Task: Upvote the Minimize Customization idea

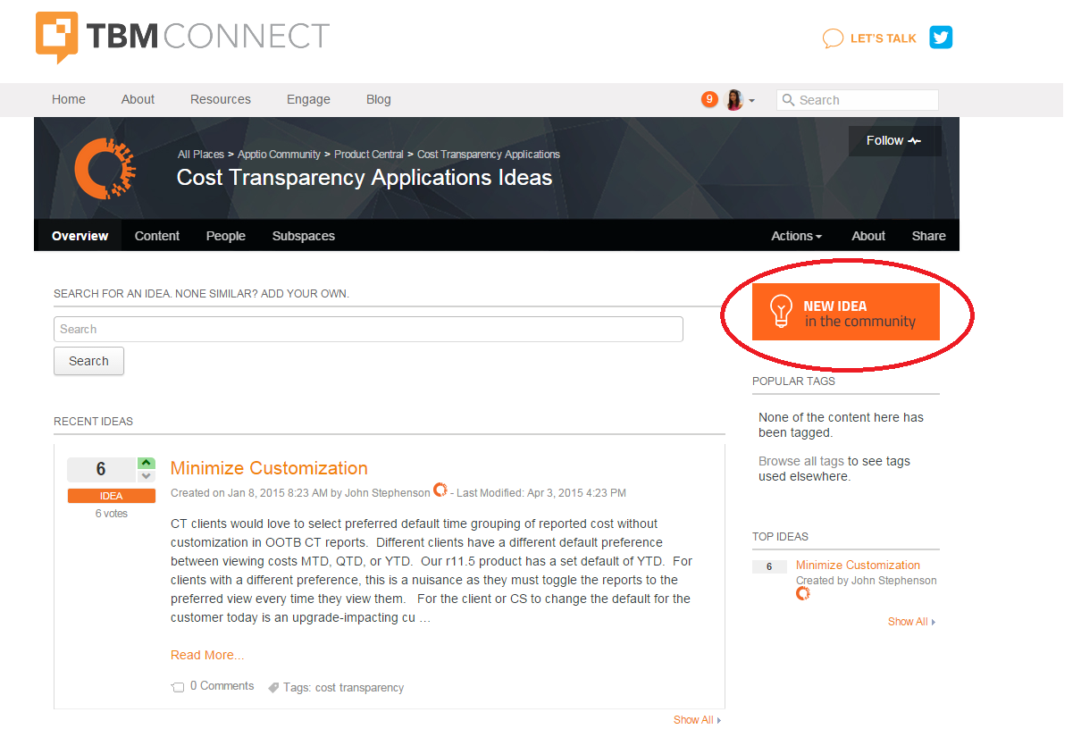Action: click(147, 463)
